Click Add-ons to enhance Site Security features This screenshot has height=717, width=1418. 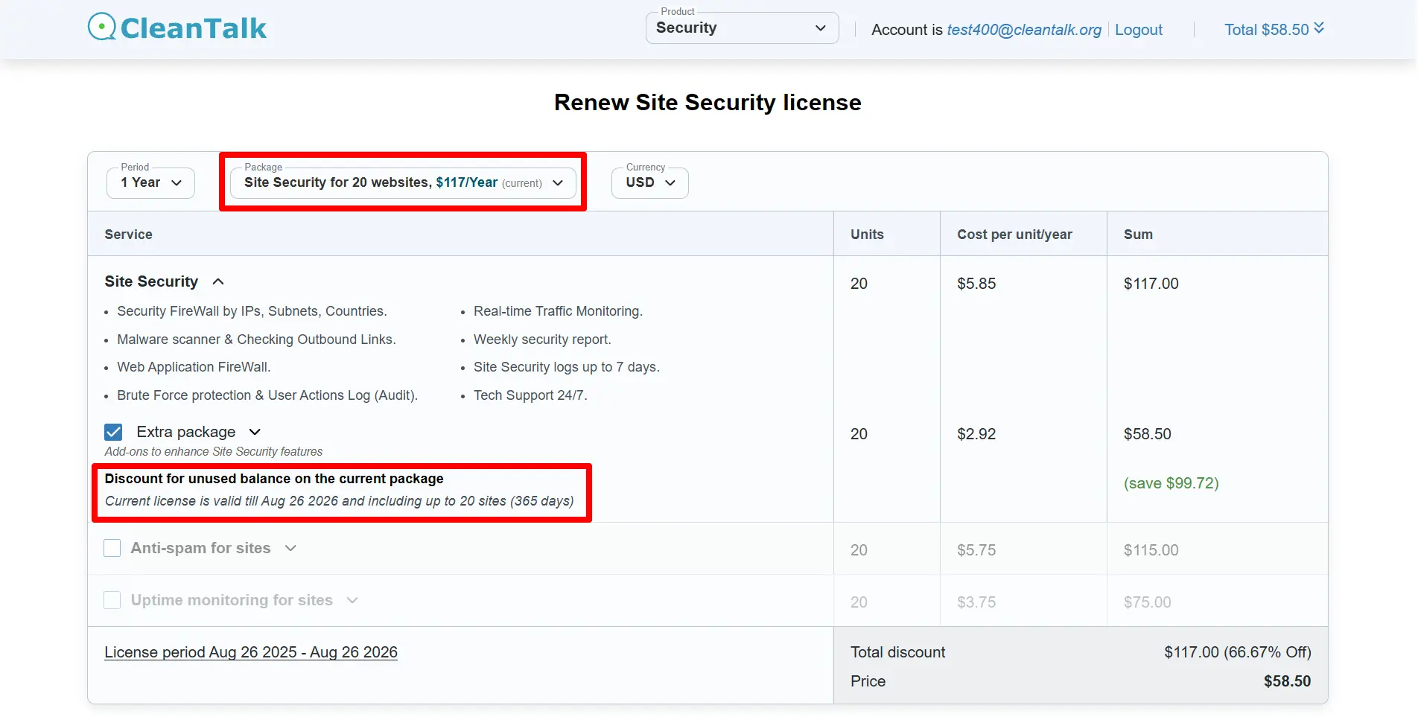coord(213,452)
